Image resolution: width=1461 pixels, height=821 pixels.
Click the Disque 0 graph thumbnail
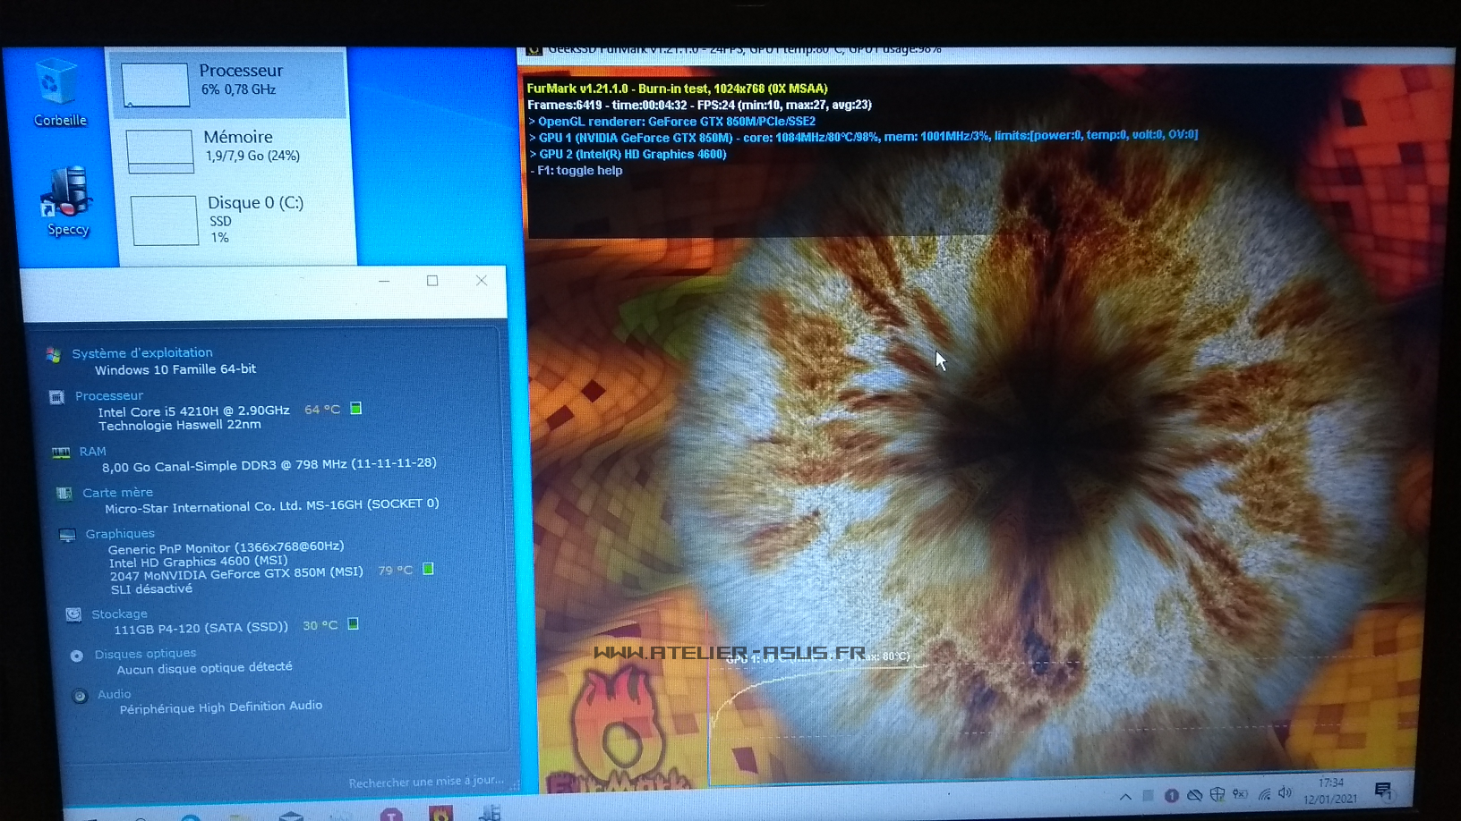[x=165, y=220]
